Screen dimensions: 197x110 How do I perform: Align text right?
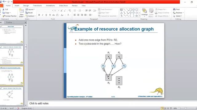click(x=82, y=15)
